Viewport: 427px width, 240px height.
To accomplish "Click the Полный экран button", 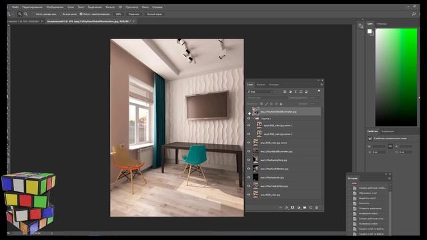I will pyautogui.click(x=154, y=14).
